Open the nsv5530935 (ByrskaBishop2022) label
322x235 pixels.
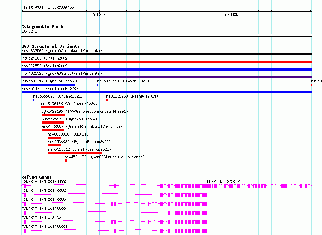coord(79,142)
